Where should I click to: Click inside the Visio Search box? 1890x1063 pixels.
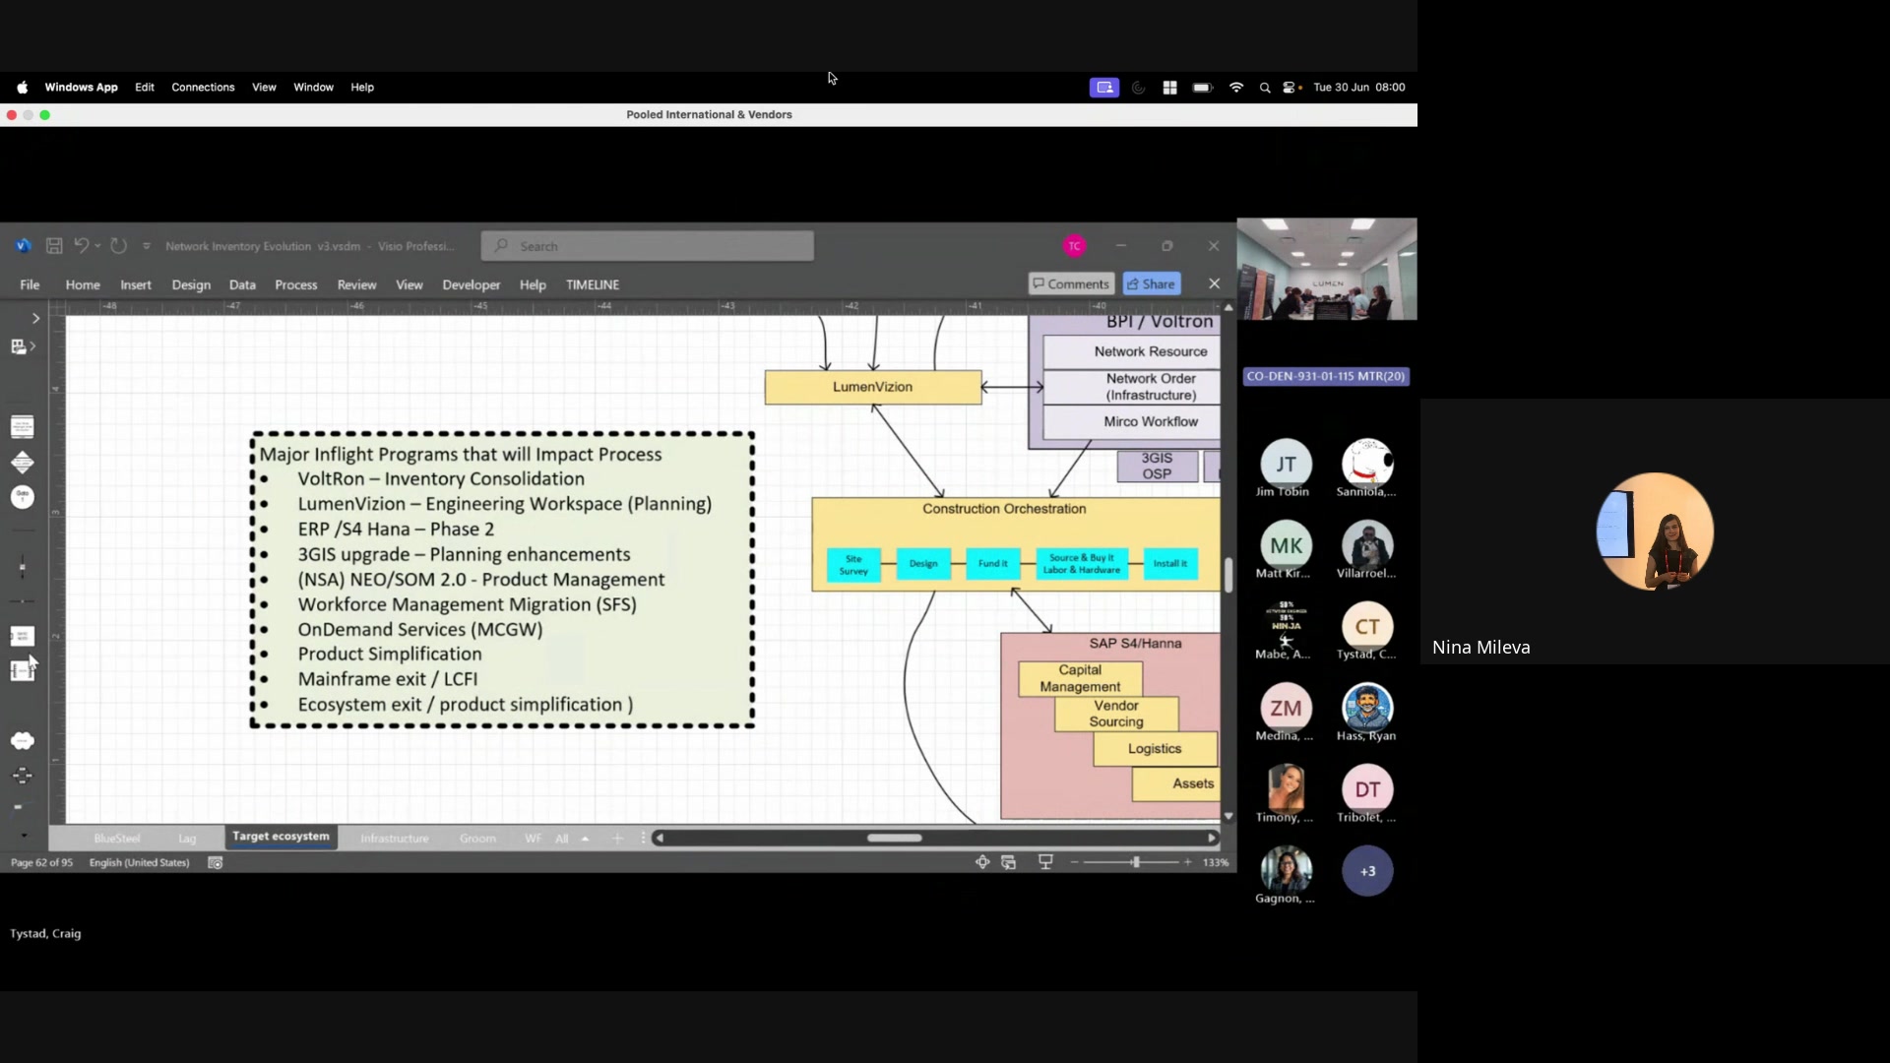click(x=648, y=246)
